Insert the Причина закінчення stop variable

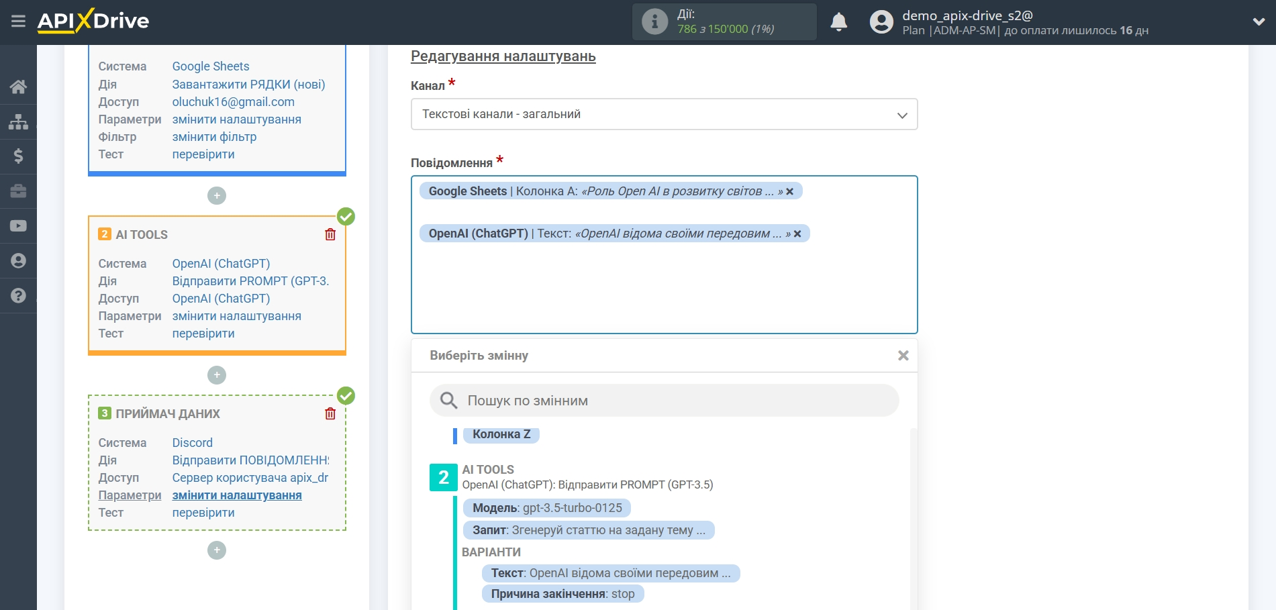click(562, 594)
